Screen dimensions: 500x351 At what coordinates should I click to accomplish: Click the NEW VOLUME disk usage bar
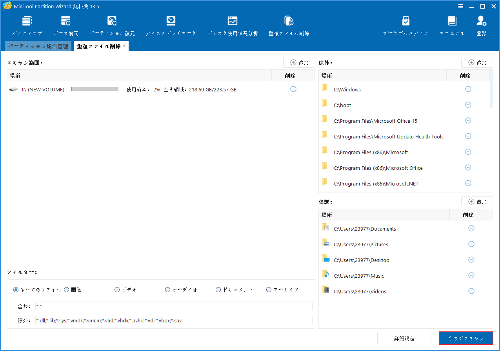[x=94, y=89]
